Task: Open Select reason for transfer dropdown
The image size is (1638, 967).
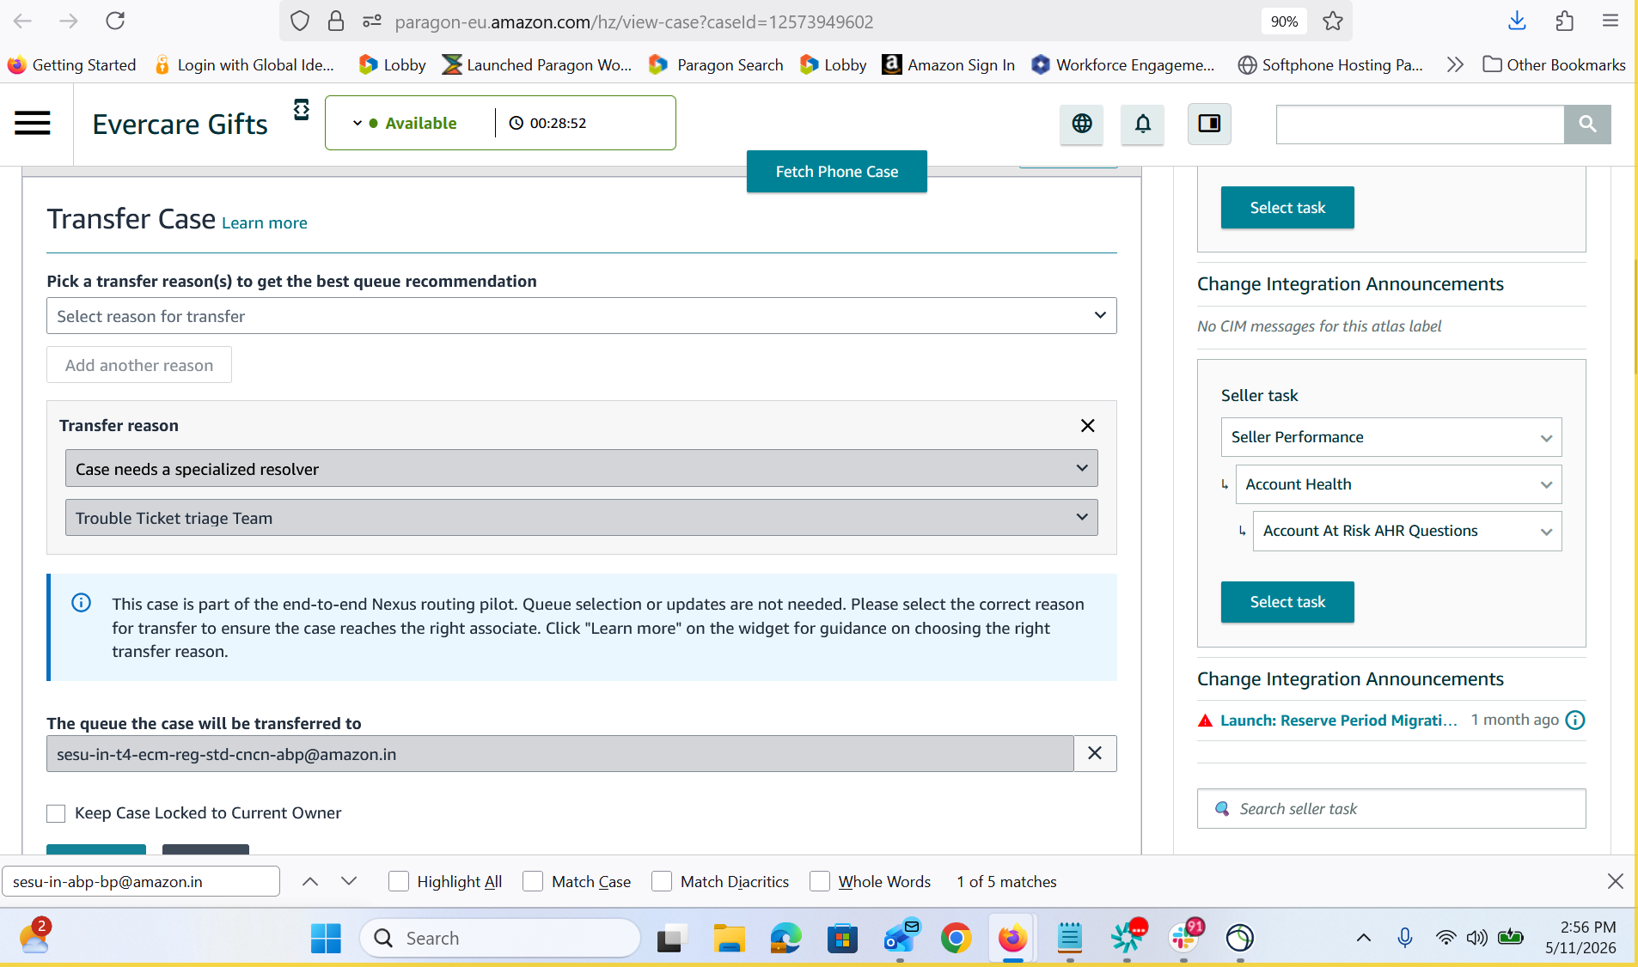Action: [x=582, y=316]
